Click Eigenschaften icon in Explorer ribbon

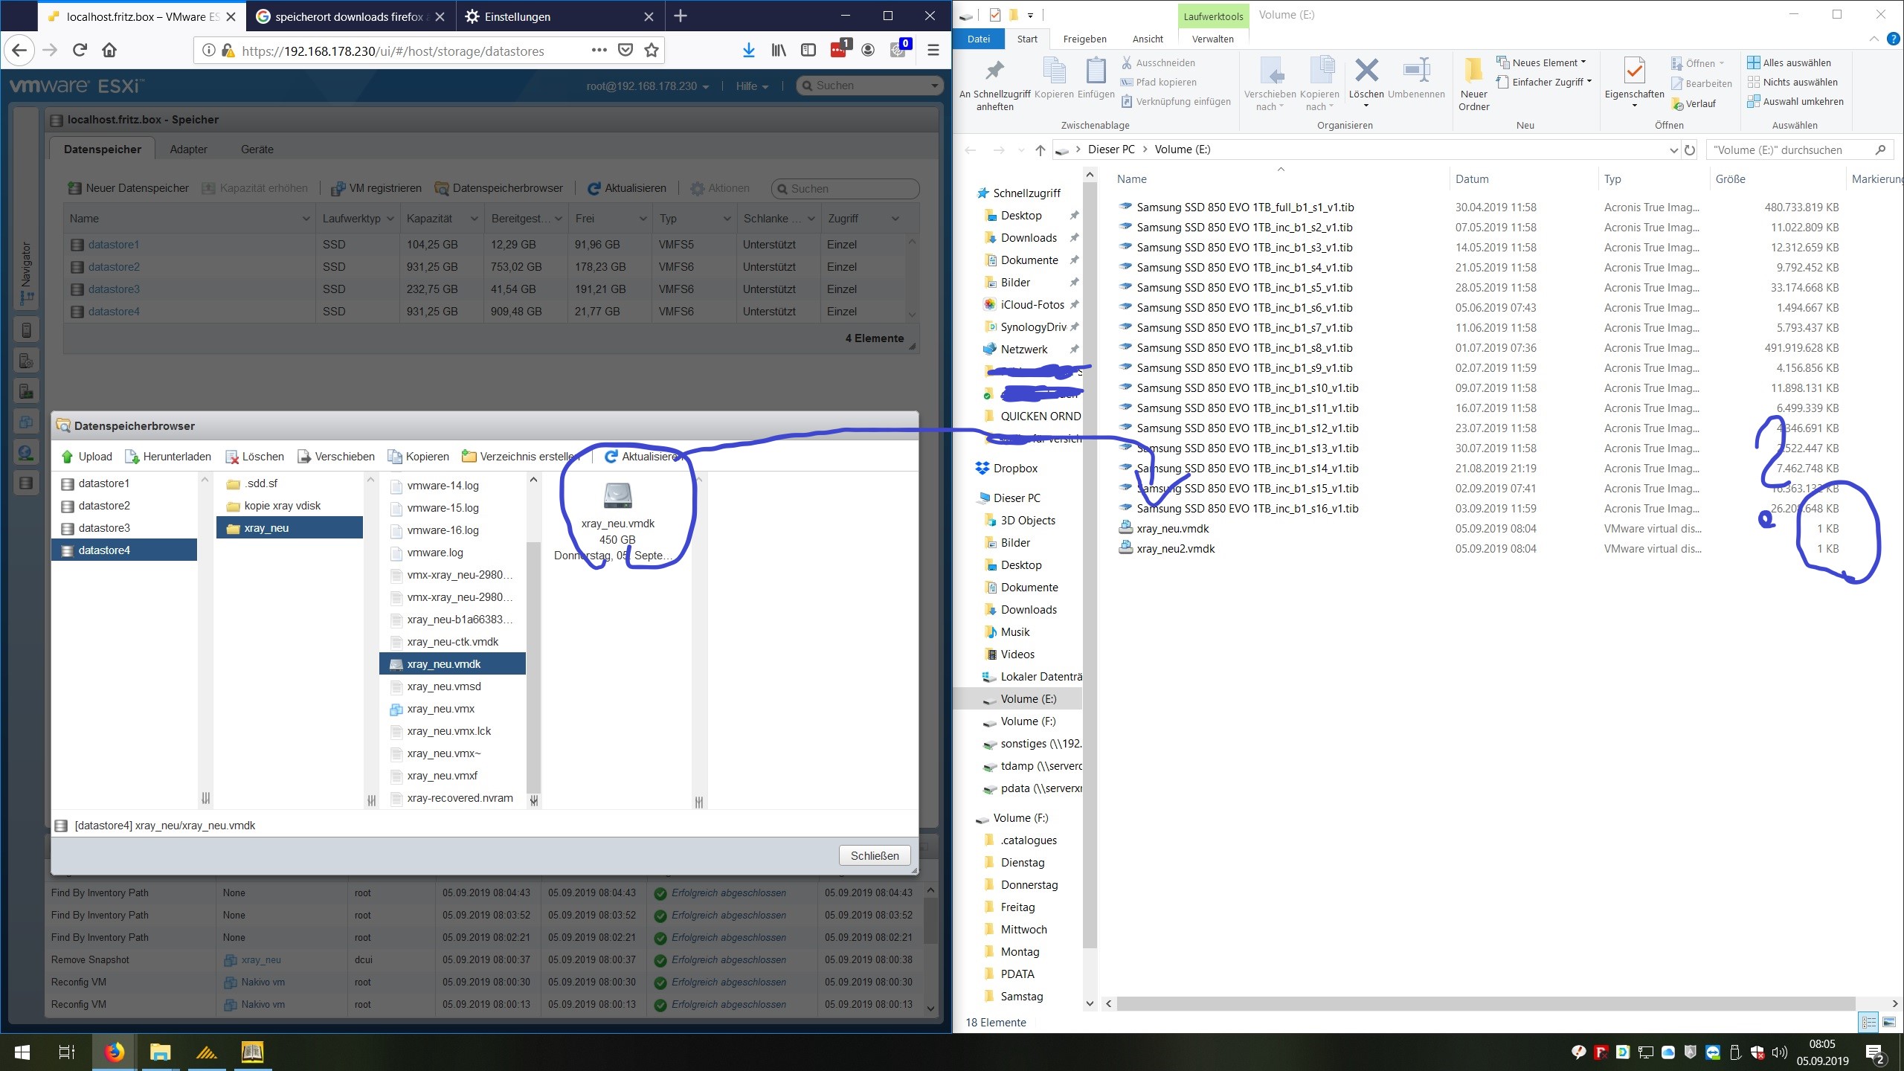click(1634, 71)
